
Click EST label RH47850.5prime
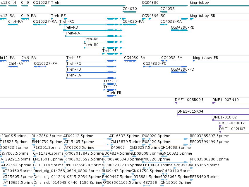(x=47, y=136)
